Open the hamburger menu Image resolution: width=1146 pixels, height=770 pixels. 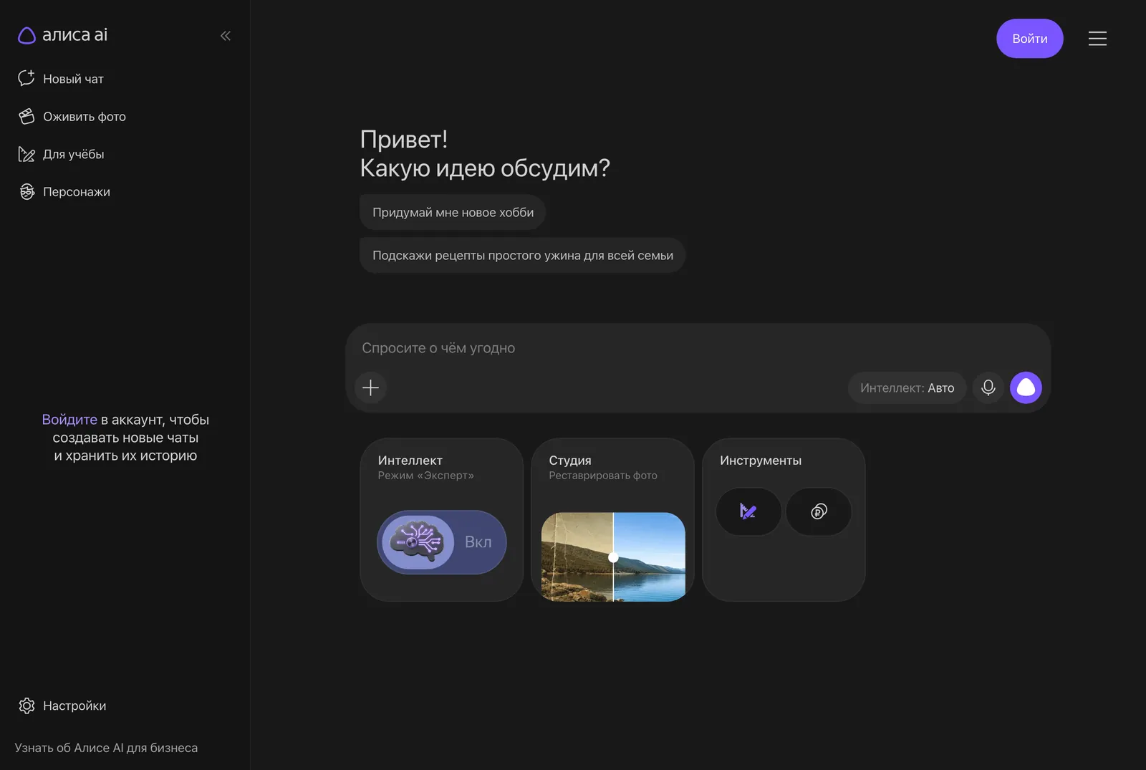pos(1097,39)
